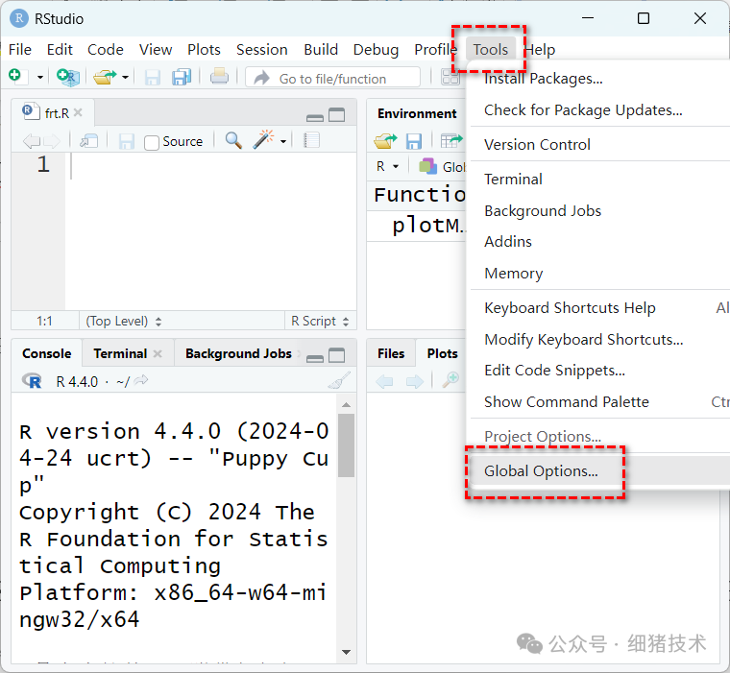This screenshot has height=673, width=730.
Task: Click the 1:1 cursor position indicator
Action: point(44,322)
